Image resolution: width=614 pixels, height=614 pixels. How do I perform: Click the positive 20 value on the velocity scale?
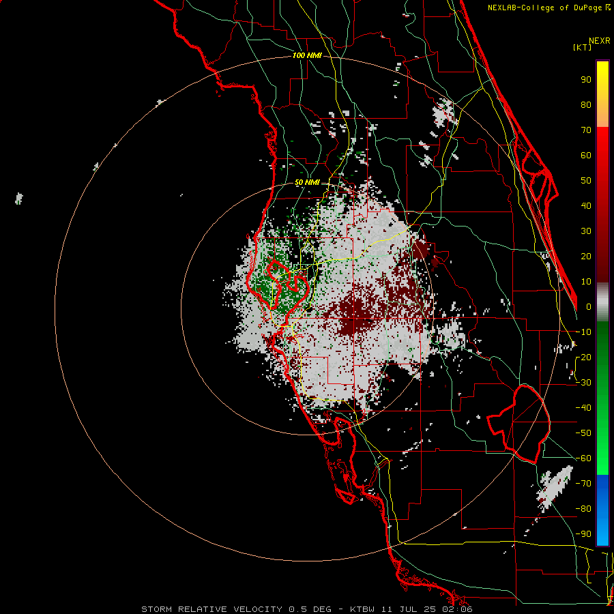586,257
